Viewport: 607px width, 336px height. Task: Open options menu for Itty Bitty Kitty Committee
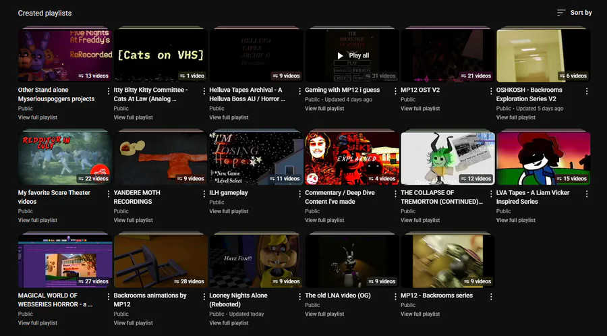pyautogui.click(x=204, y=91)
